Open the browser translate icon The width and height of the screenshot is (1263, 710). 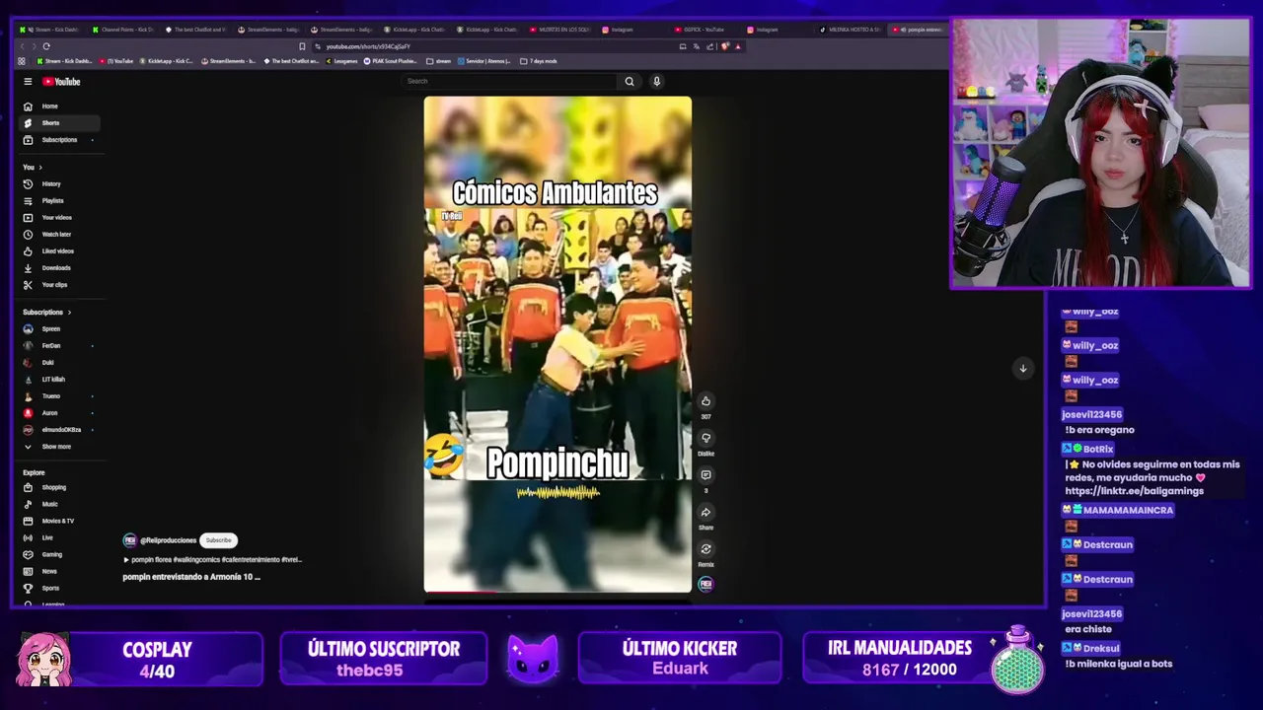[697, 46]
